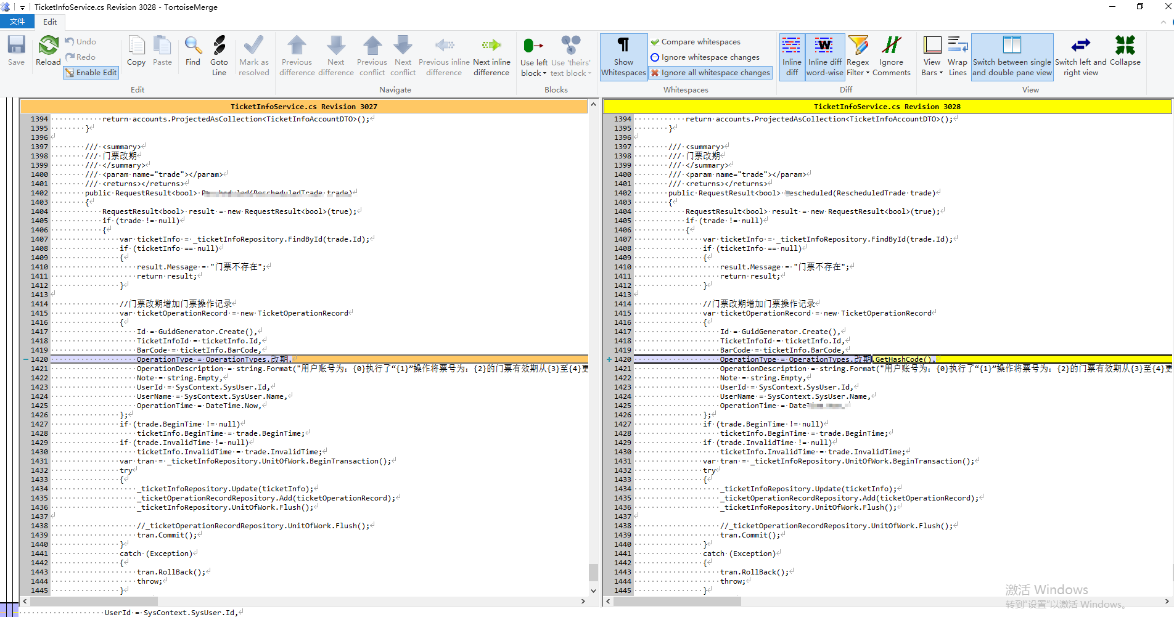Viewport: 1174px width, 617px height.
Task: Switch left and right view
Action: click(x=1080, y=55)
